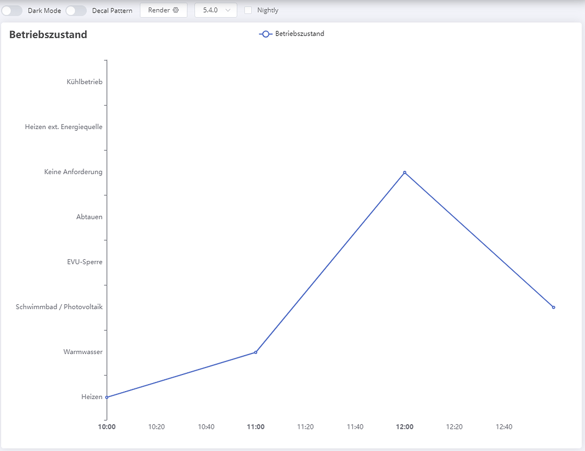Click the data point at 10:00 on Heizen
585x451 pixels.
coord(107,397)
